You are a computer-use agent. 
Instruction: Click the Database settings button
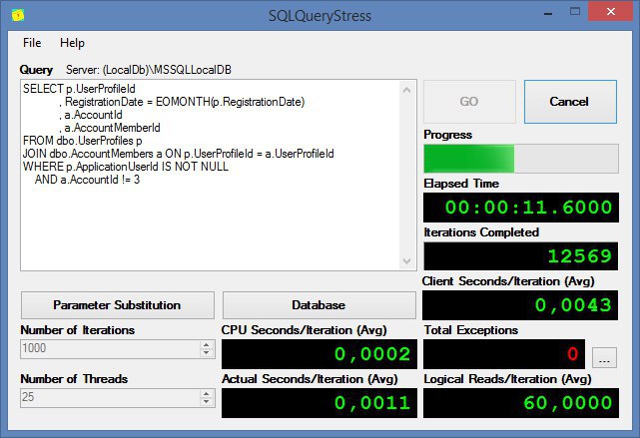319,305
